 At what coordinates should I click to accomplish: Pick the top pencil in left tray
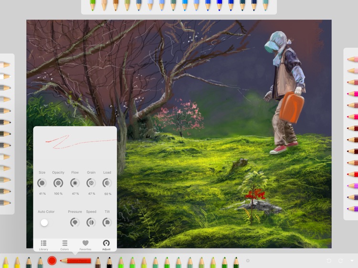[x=5, y=65]
